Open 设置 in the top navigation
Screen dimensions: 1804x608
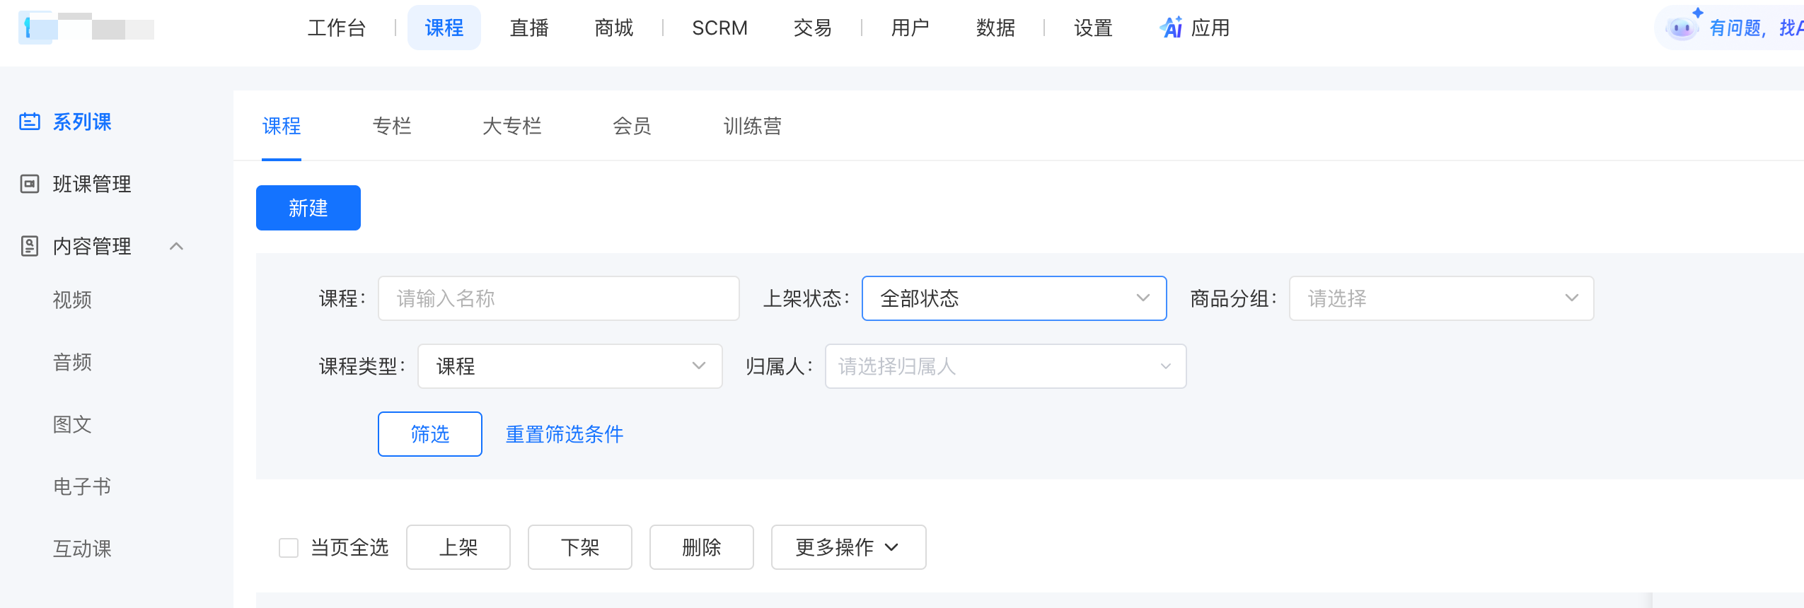pyautogui.click(x=1093, y=28)
